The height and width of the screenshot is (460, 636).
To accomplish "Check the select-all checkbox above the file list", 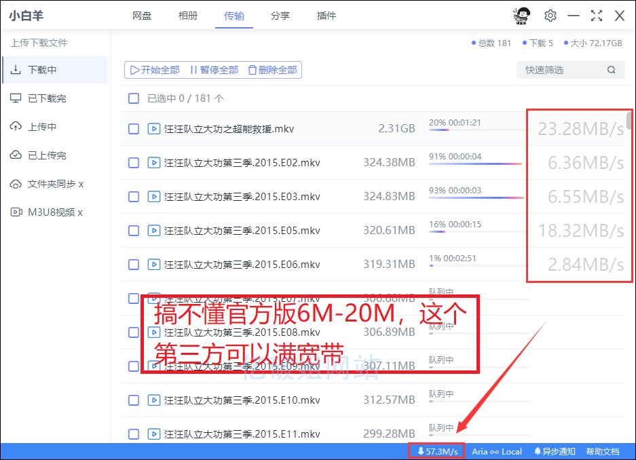I will tap(133, 98).
